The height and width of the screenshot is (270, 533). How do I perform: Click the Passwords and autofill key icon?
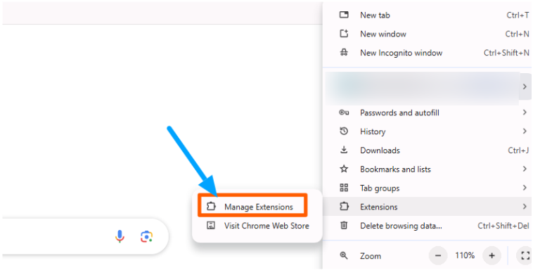point(344,112)
